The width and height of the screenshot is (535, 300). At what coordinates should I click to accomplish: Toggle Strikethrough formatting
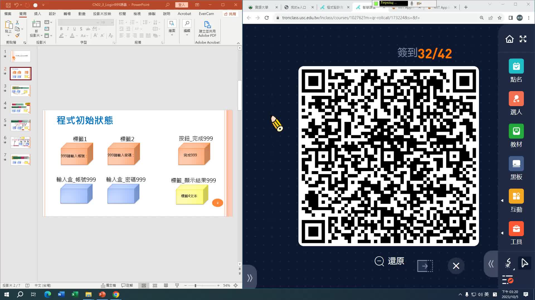pyautogui.click(x=88, y=29)
